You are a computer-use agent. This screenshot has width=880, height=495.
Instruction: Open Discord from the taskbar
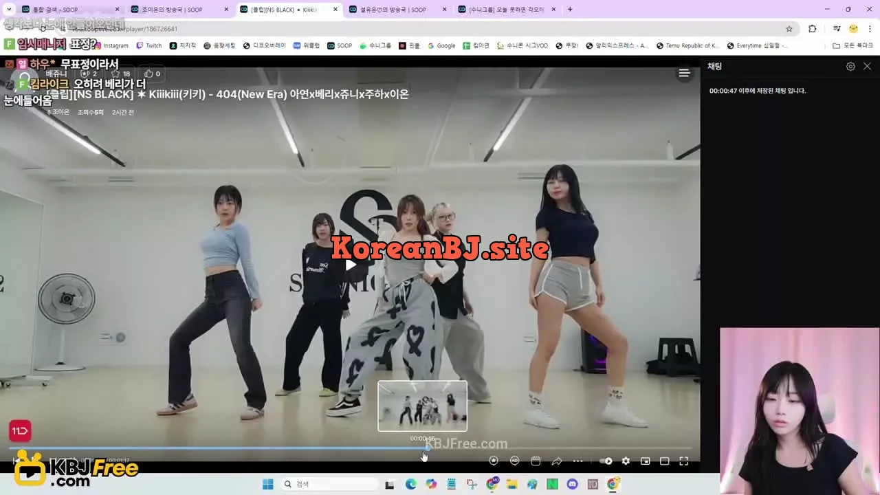tap(573, 484)
